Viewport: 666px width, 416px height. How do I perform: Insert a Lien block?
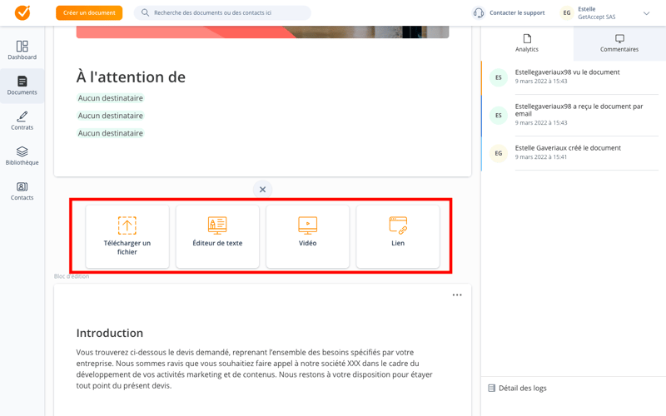coord(398,236)
